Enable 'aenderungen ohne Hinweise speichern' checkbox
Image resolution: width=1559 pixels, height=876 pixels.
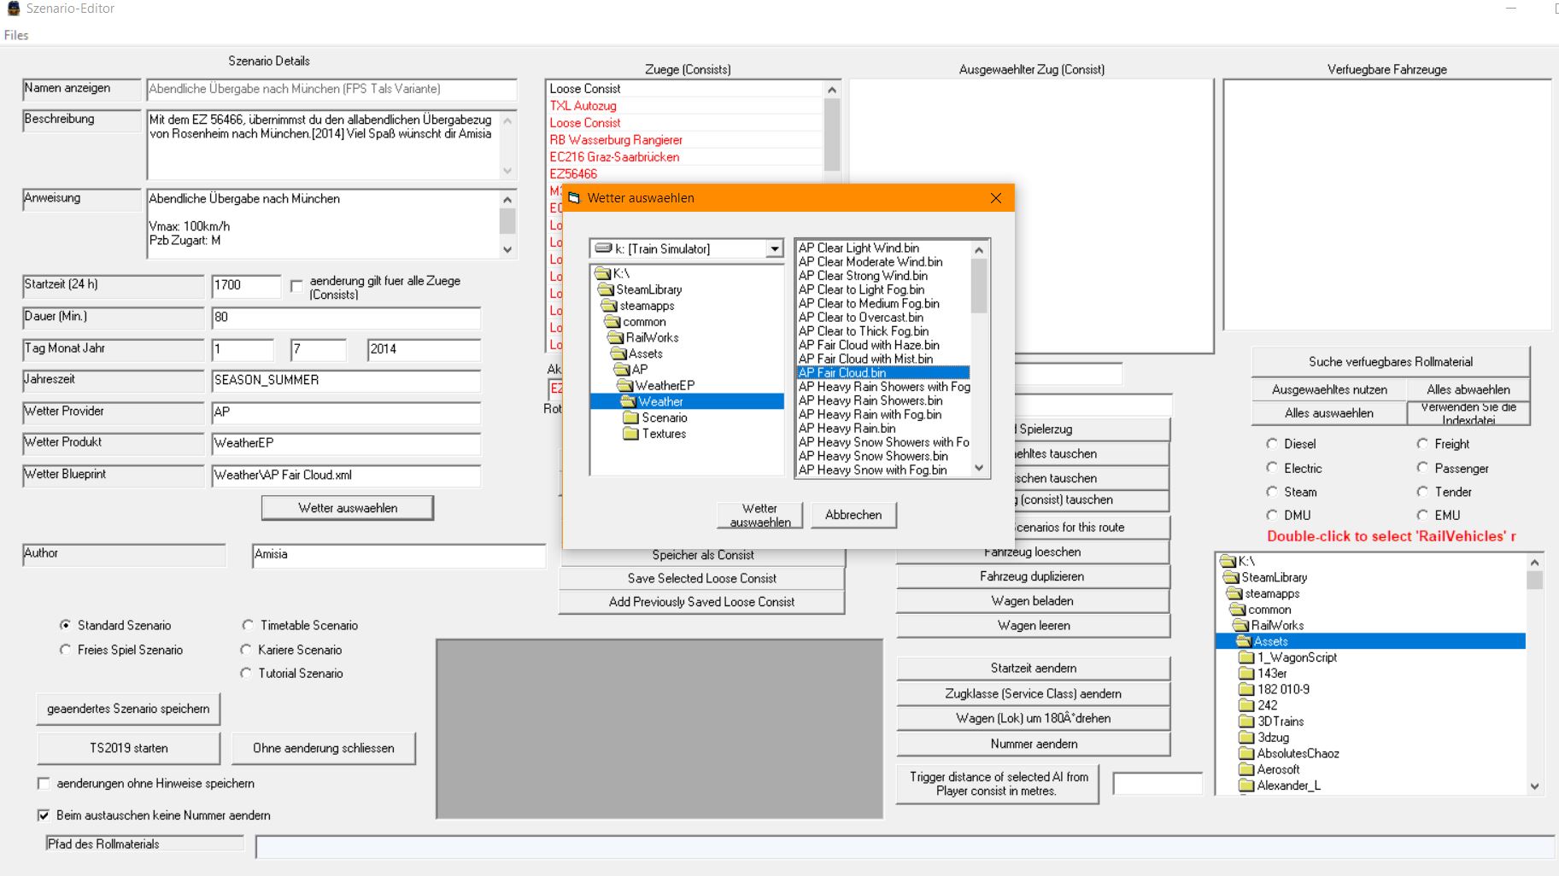tap(44, 783)
